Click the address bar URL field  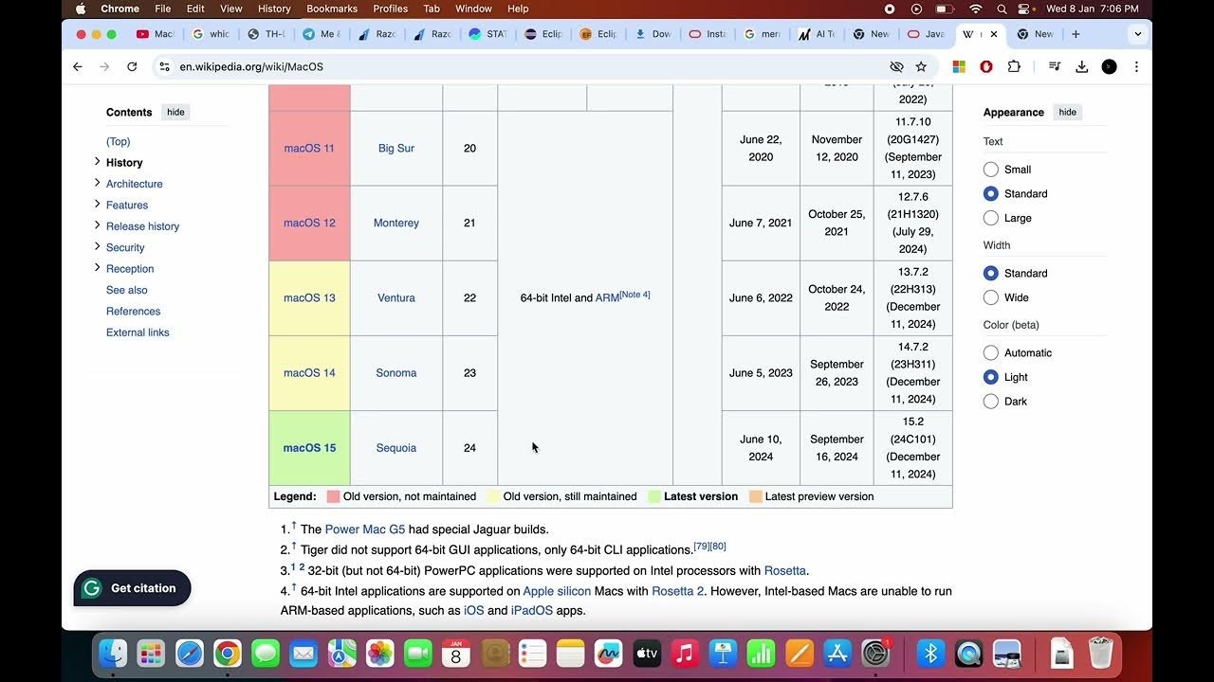[x=522, y=66]
